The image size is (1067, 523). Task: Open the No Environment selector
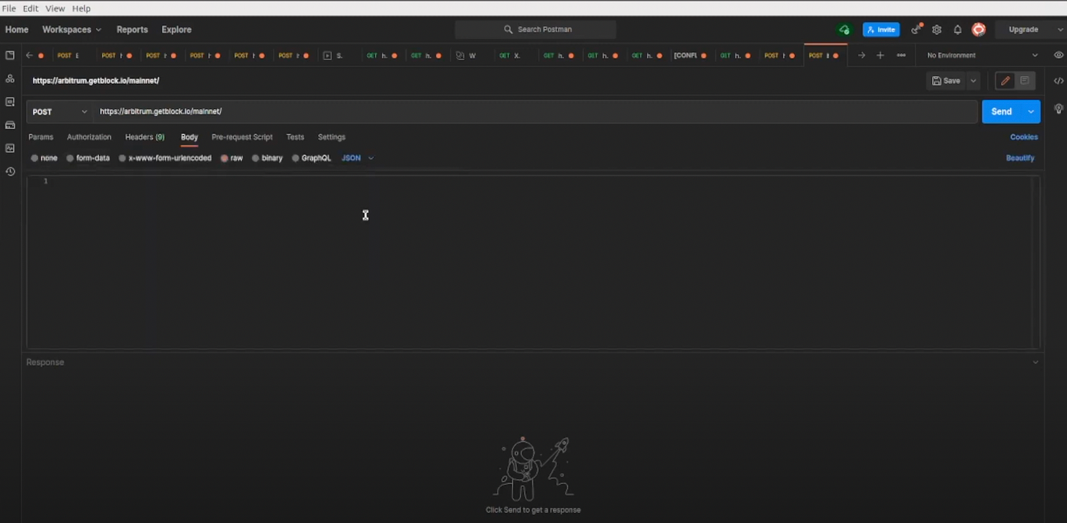[982, 55]
